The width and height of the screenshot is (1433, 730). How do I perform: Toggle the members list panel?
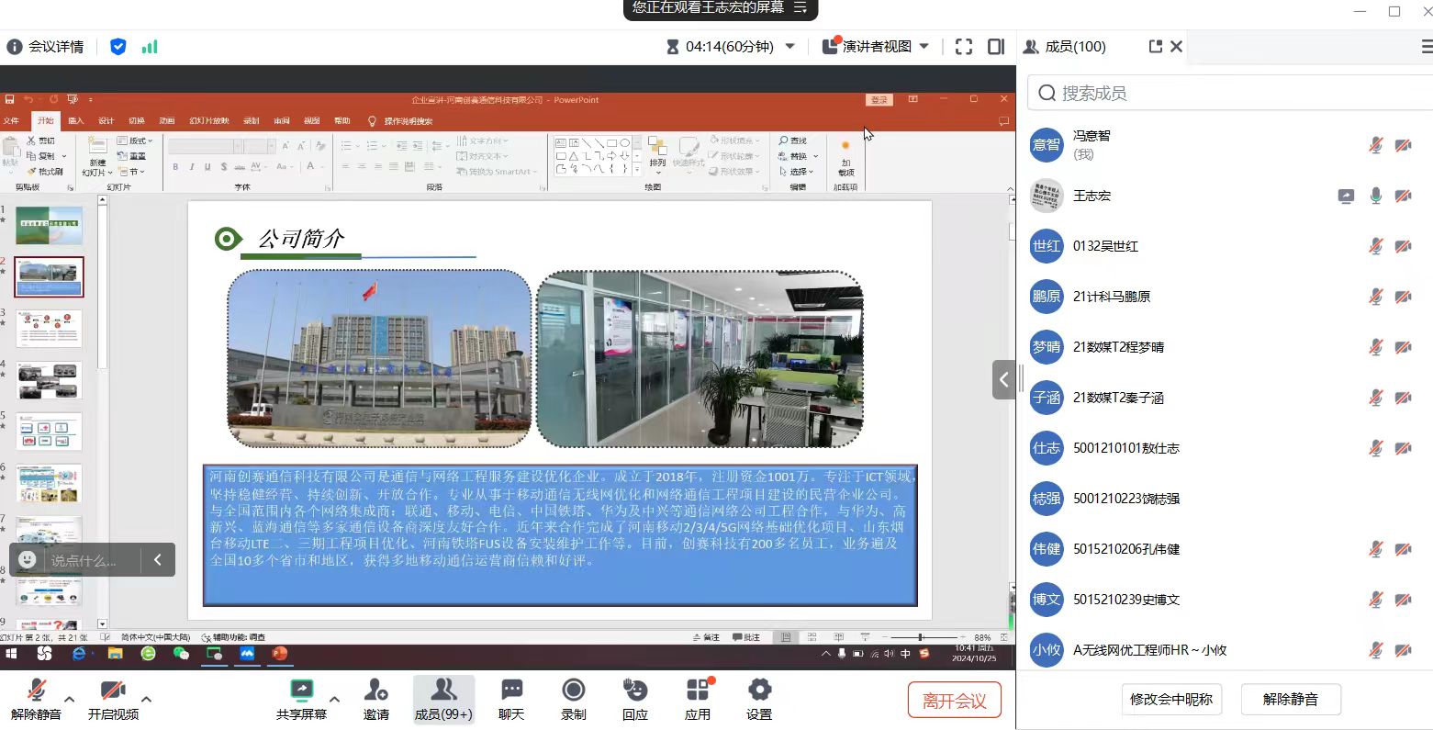(x=443, y=699)
